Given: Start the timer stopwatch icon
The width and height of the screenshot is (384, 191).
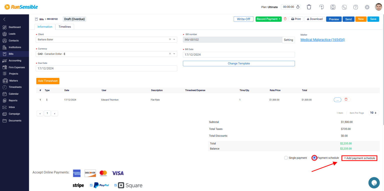Looking at the screenshot, I should point(298,7).
